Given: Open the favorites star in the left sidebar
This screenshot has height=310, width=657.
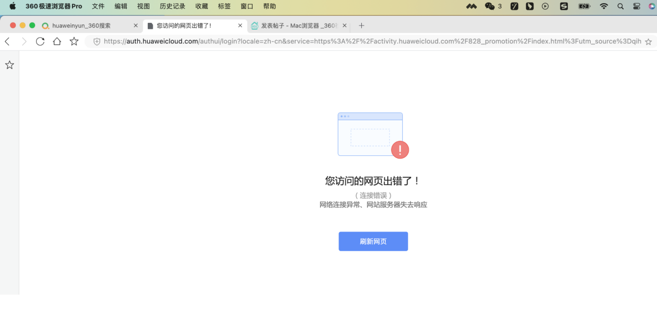Looking at the screenshot, I should point(9,65).
